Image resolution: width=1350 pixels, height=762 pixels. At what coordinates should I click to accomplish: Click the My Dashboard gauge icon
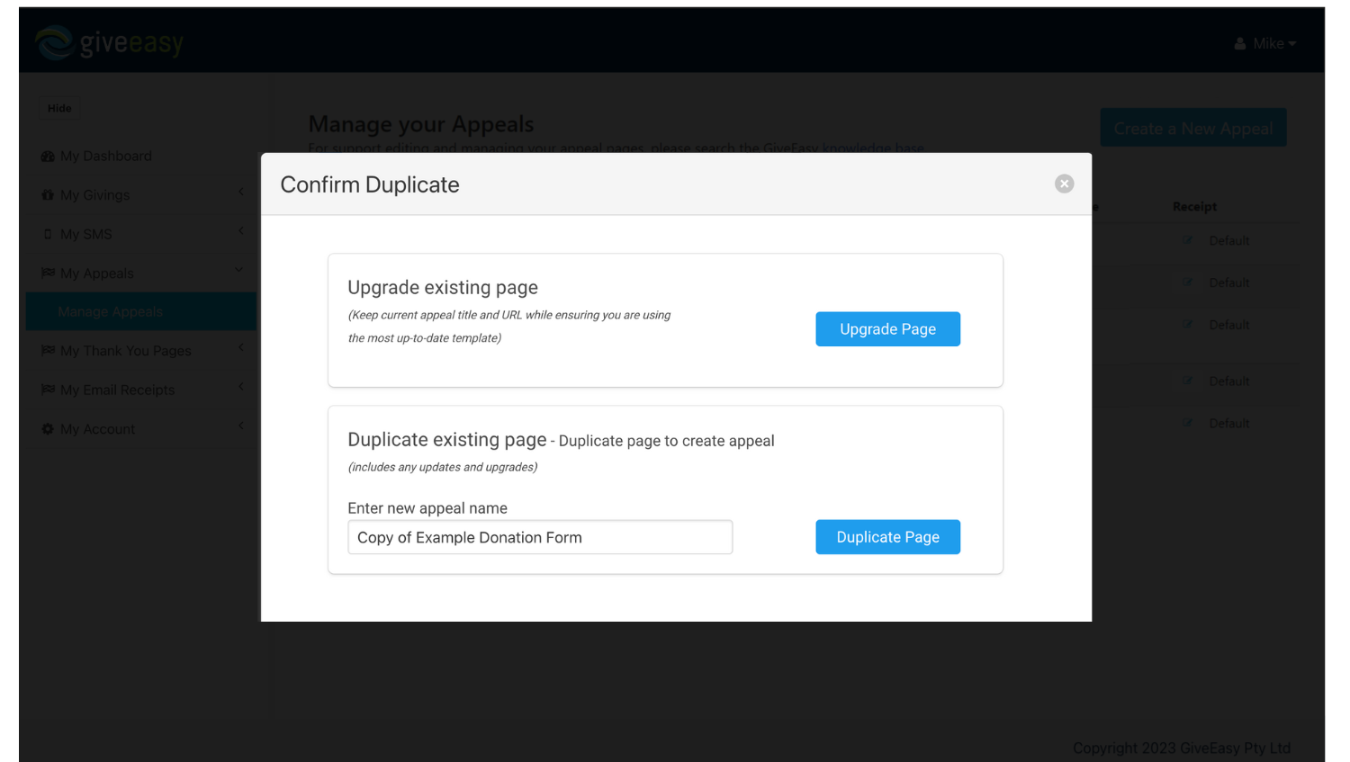coord(47,156)
